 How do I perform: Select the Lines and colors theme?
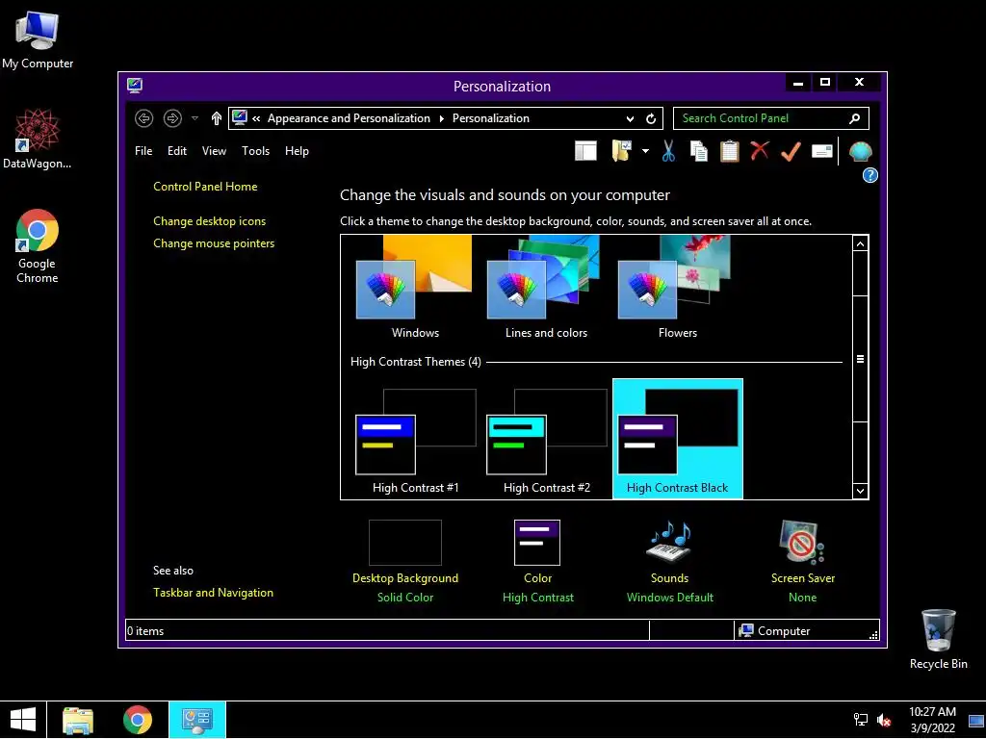click(546, 289)
